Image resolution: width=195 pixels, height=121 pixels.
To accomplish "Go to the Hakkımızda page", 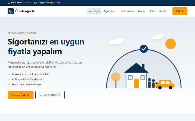I will (x=127, y=11).
